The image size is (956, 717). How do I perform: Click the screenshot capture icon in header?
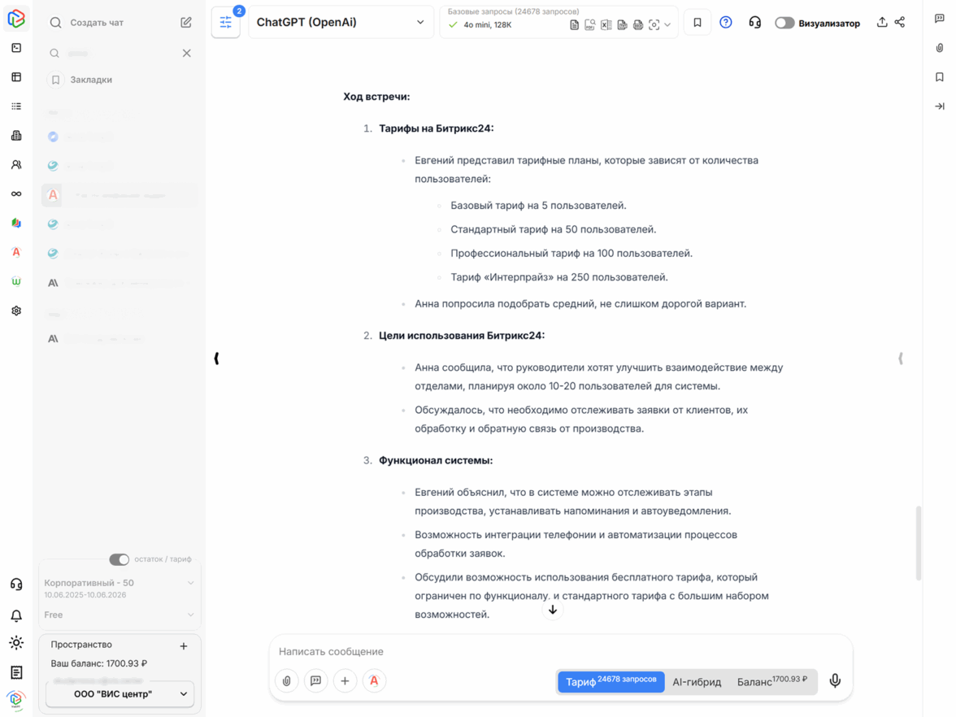pyautogui.click(x=654, y=25)
